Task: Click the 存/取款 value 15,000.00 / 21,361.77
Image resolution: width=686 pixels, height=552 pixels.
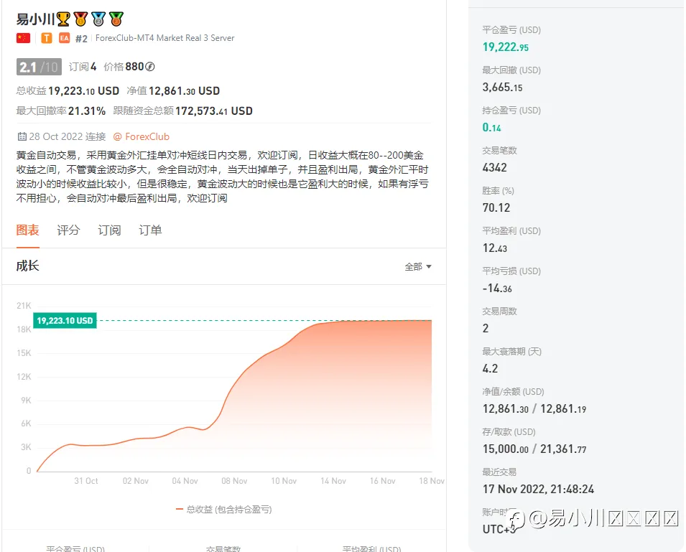Action: (534, 449)
